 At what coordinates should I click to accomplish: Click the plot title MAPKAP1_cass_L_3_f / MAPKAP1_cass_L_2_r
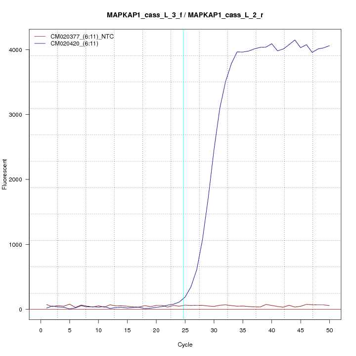point(185,15)
